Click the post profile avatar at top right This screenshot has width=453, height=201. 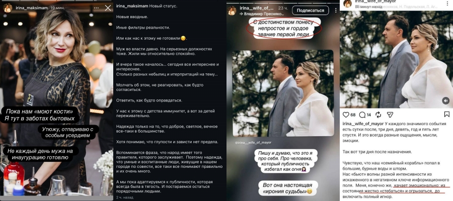click(347, 3)
